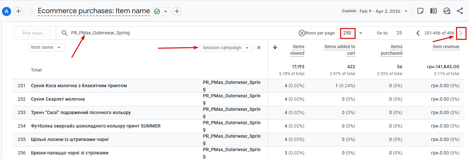Clear the search with the X icon

(x=302, y=33)
